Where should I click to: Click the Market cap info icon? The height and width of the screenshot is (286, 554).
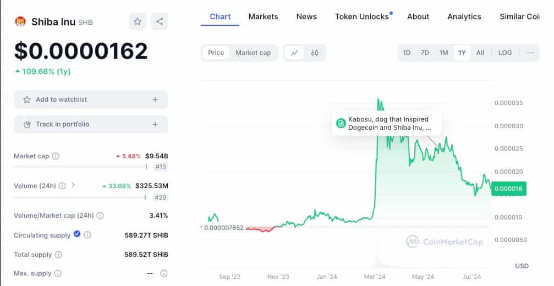(x=56, y=156)
